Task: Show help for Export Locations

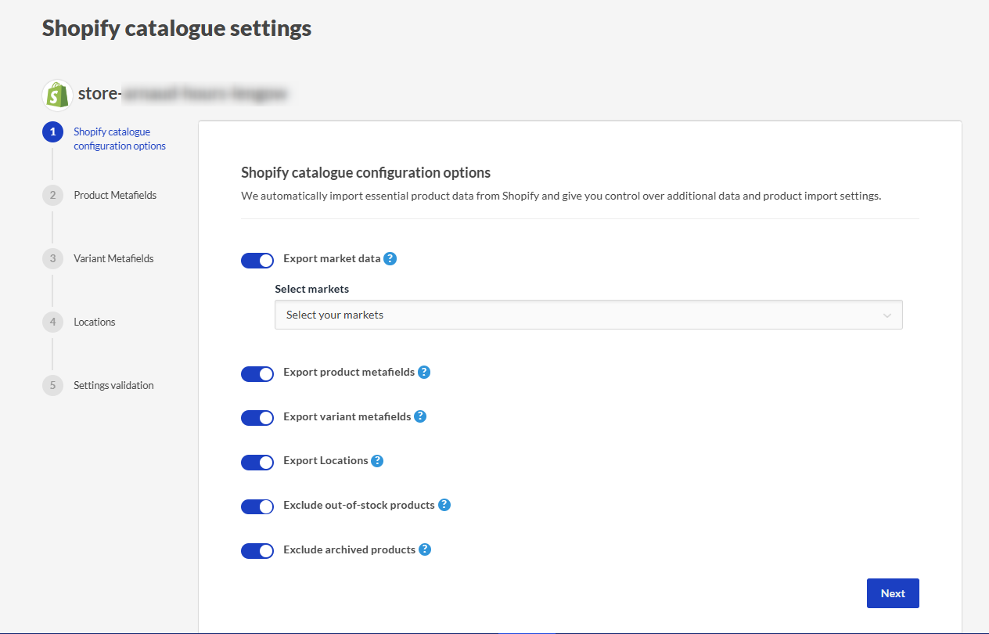Action: tap(377, 460)
